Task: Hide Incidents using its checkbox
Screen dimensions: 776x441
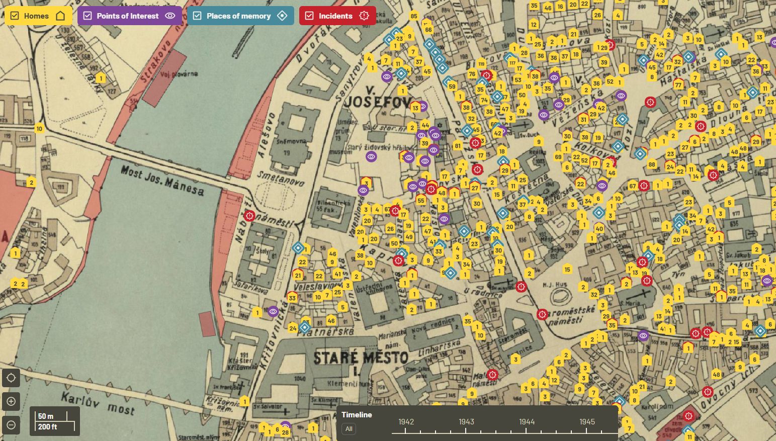Action: [309, 16]
